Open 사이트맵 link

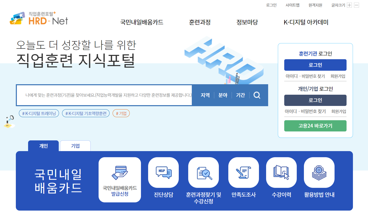pyautogui.click(x=292, y=5)
